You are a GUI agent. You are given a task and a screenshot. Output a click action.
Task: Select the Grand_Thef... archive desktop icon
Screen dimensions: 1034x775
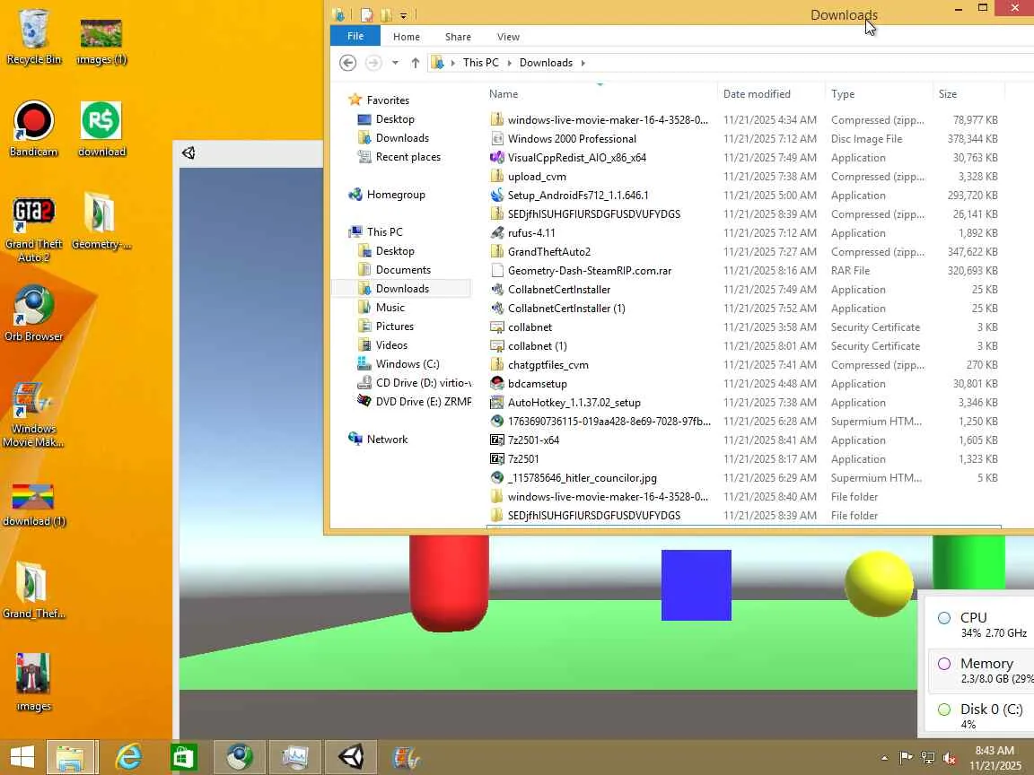[33, 590]
